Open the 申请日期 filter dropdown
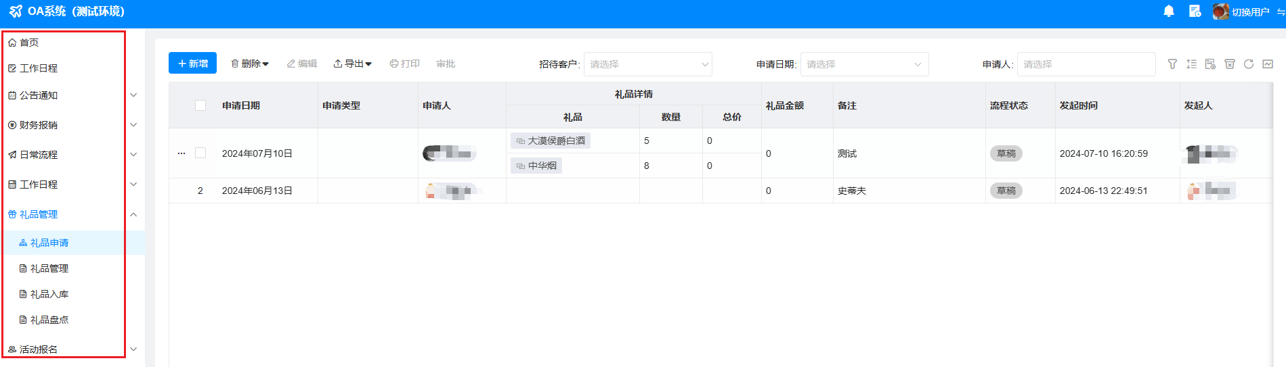This screenshot has width=1286, height=367. tap(864, 64)
